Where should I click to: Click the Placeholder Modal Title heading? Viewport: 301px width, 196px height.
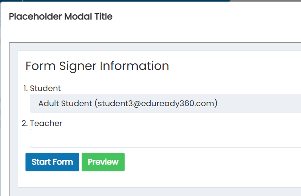click(61, 17)
